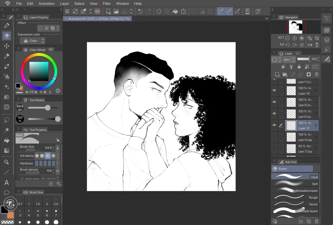
Task: Create a new layer in the Layer palette
Action: pos(277,74)
